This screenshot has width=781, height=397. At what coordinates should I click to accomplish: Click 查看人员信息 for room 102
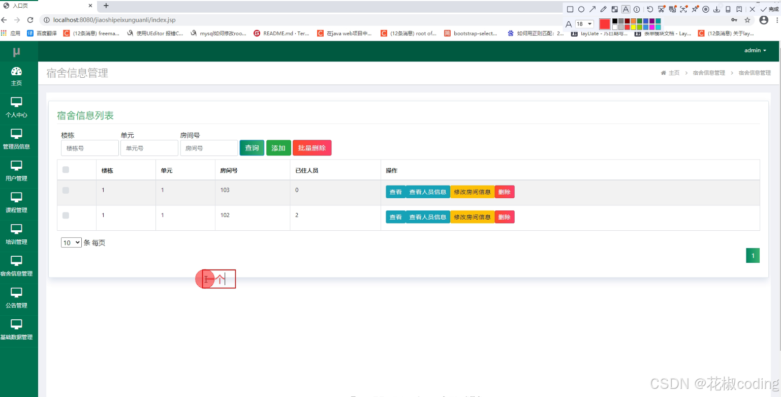point(428,217)
